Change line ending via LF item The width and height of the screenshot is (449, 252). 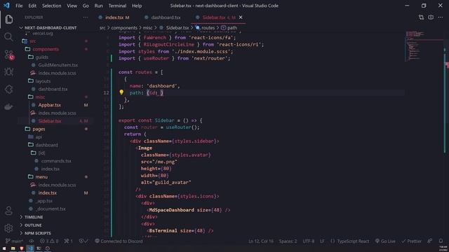click(x=322, y=241)
